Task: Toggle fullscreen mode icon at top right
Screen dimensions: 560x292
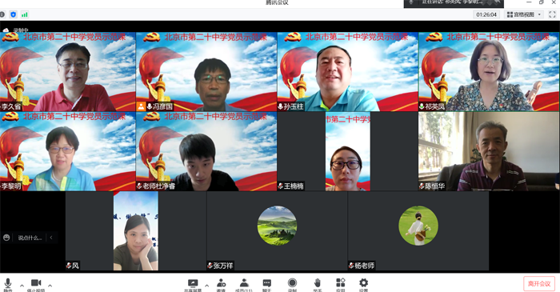Action: 552,14
